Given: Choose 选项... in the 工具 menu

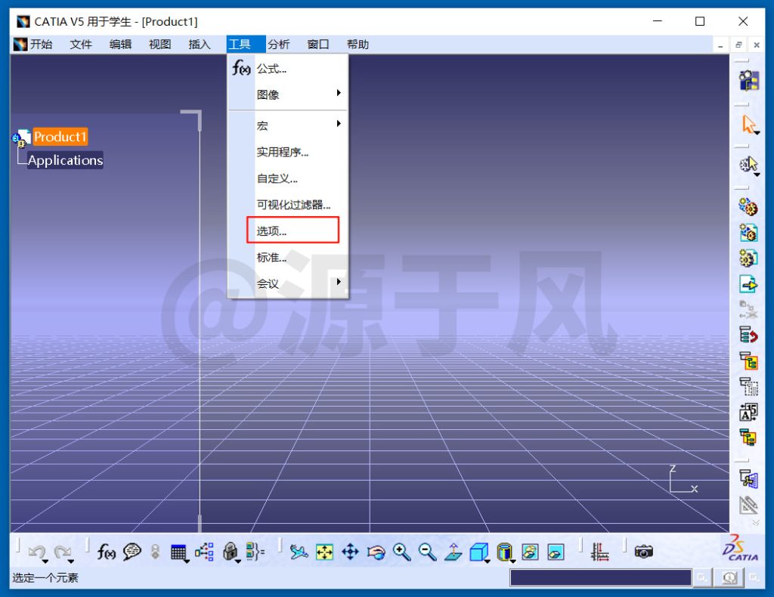Looking at the screenshot, I should 288,231.
